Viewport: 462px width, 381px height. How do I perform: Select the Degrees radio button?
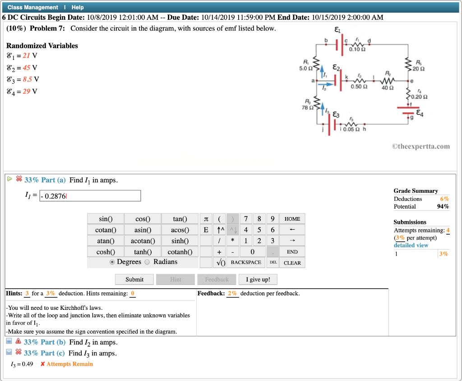(x=111, y=262)
